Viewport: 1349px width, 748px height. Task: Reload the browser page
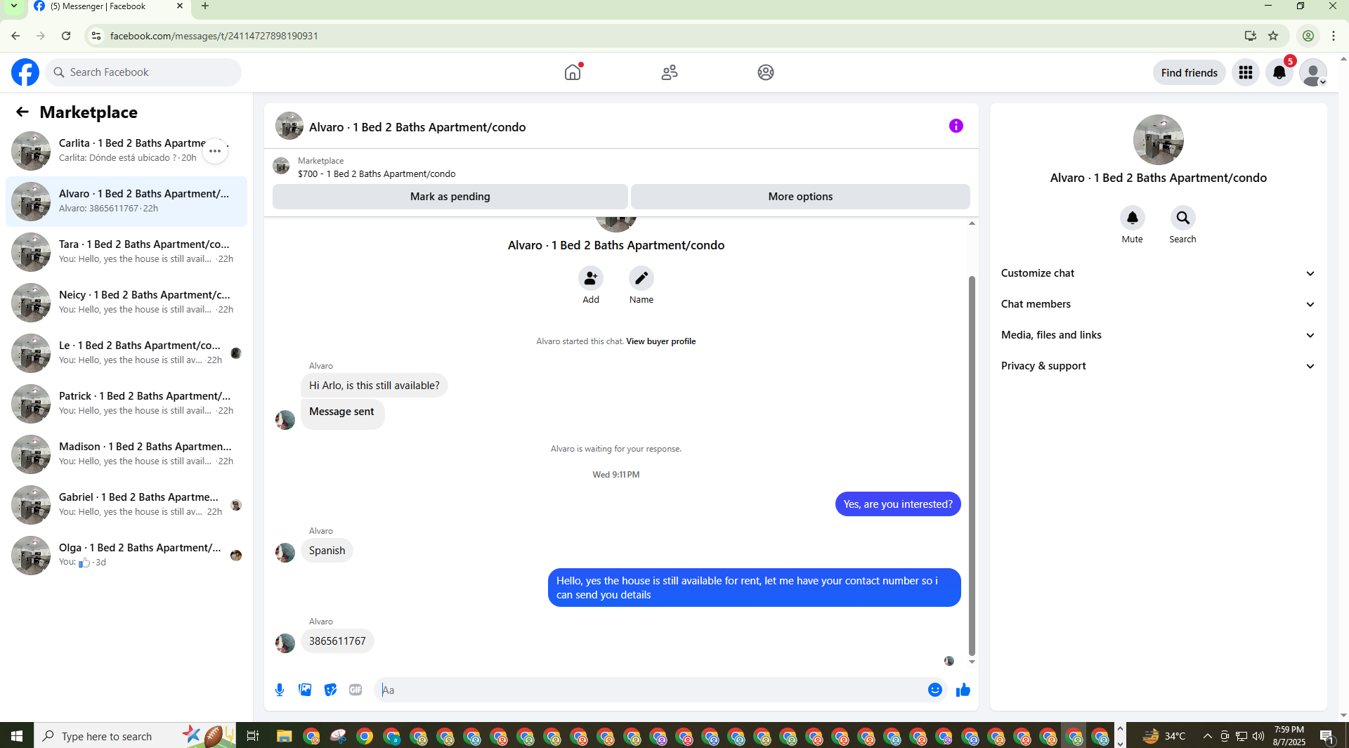[66, 36]
